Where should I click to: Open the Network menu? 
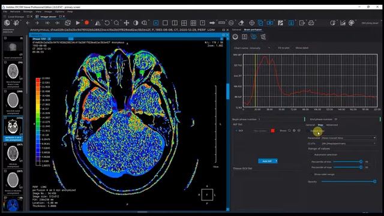pyautogui.click(x=15, y=12)
